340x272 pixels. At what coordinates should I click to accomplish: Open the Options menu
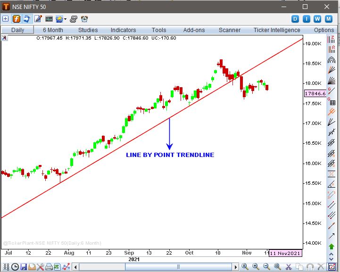(x=324, y=30)
